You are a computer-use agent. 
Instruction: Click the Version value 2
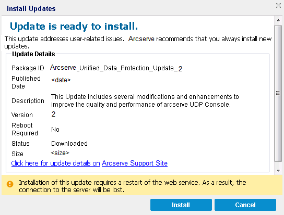[53, 114]
